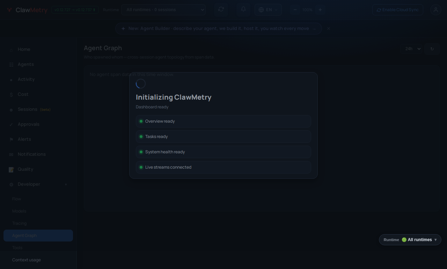Viewport: 447px width, 269px height.
Task: Click the Initializing ClawMetry heading
Action: point(174,97)
